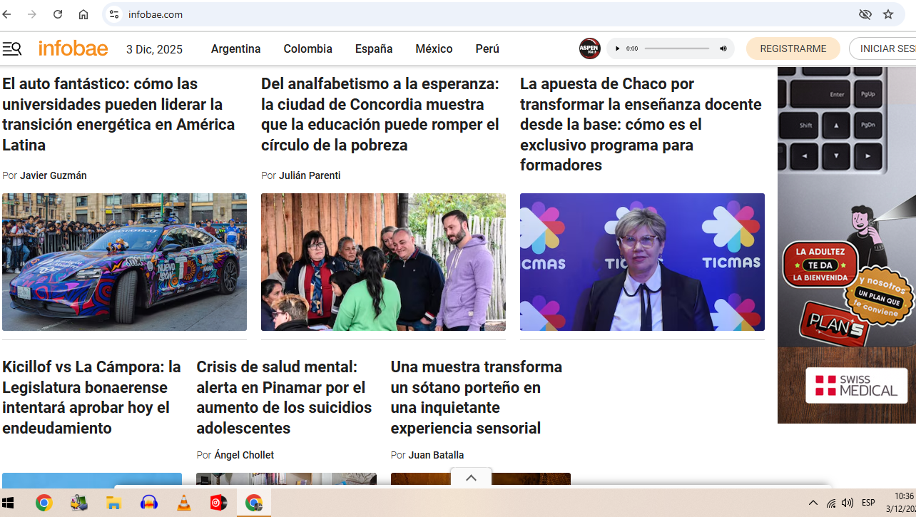Screen dimensions: 916x517
Task: Click the REGISTRARME button
Action: 793,48
